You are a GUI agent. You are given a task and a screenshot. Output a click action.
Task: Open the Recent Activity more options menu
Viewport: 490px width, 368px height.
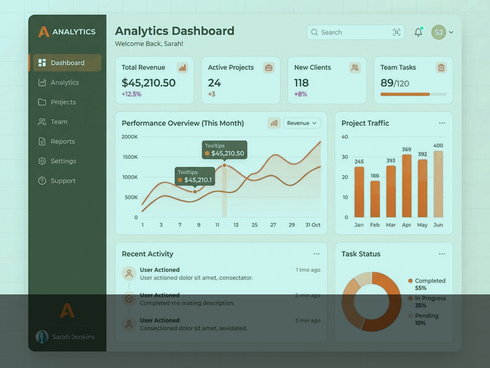tap(317, 254)
